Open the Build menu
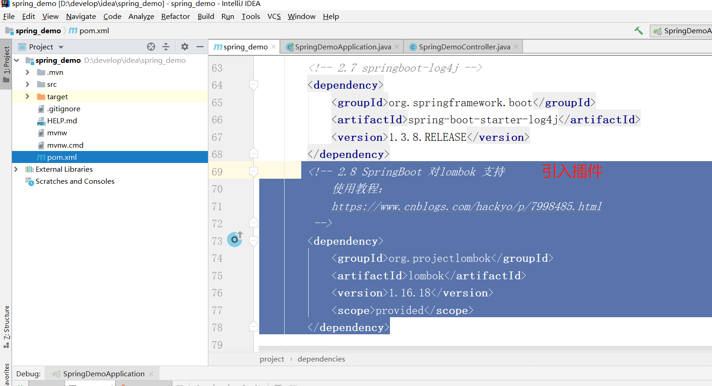This screenshot has width=712, height=386. pos(206,17)
